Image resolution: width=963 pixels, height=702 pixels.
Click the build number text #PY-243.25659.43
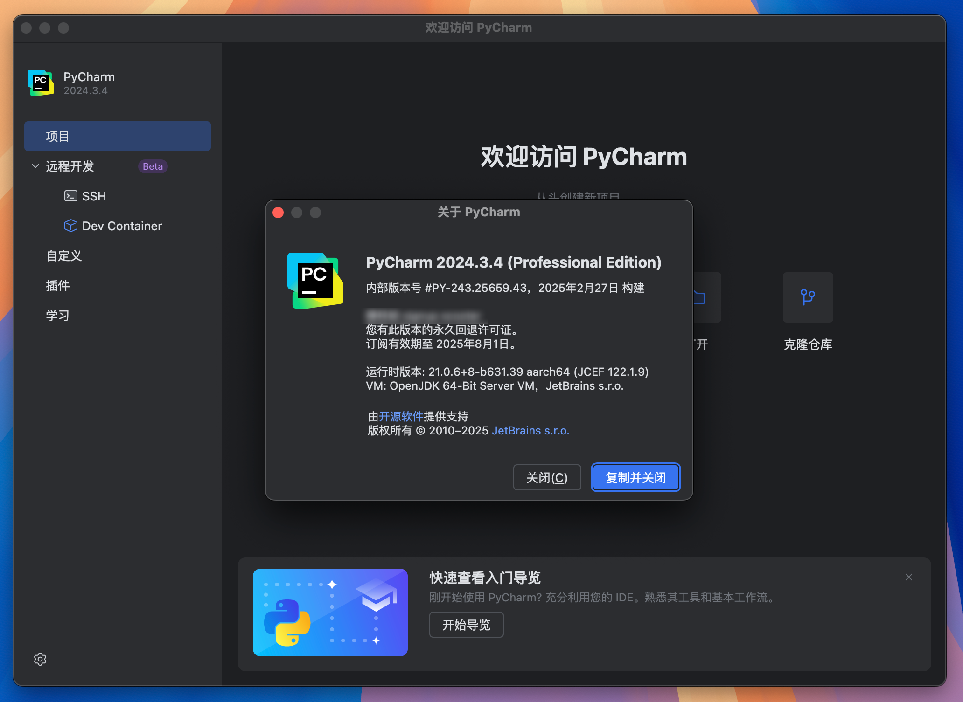475,288
